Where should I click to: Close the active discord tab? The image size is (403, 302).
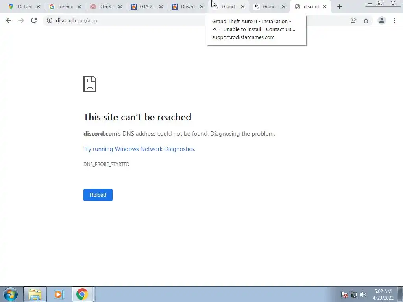(x=325, y=7)
